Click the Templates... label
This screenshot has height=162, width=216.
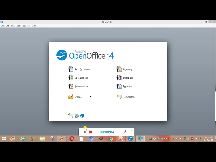pyautogui.click(x=129, y=97)
